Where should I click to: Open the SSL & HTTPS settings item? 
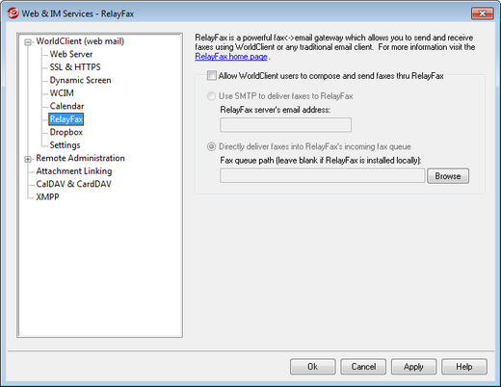(x=75, y=67)
